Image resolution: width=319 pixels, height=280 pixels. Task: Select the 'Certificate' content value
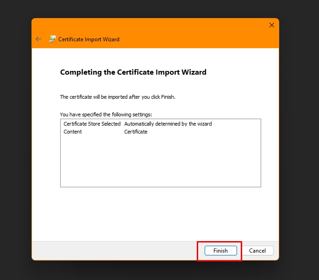coord(136,132)
